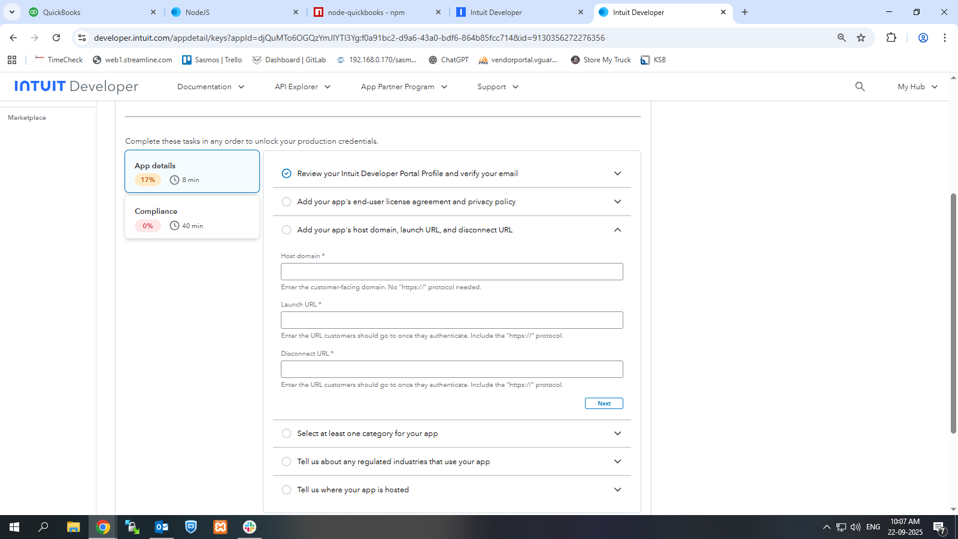The width and height of the screenshot is (958, 539).
Task: Open the Marketplace sidebar link
Action: (x=27, y=118)
